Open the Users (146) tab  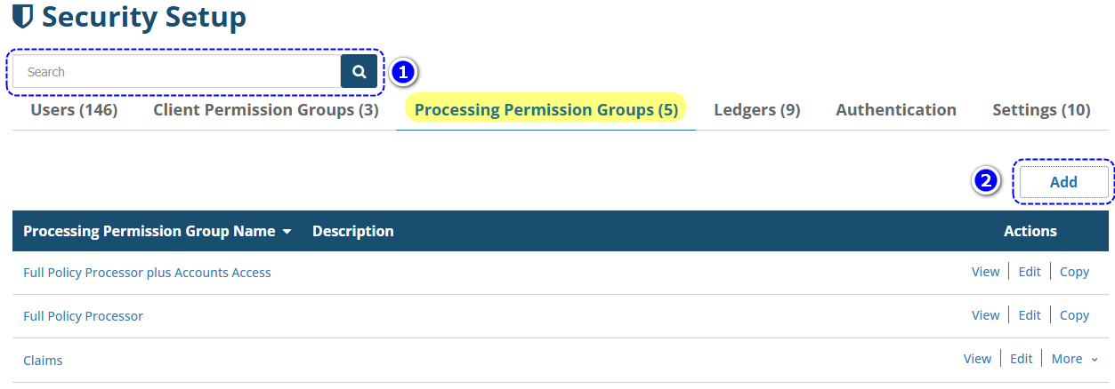[x=74, y=110]
